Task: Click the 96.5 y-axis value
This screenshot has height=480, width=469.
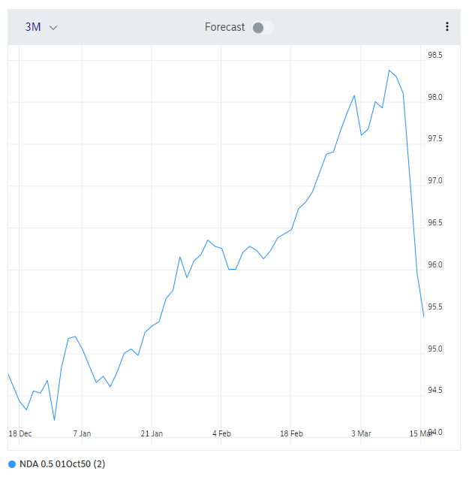Action: point(434,222)
